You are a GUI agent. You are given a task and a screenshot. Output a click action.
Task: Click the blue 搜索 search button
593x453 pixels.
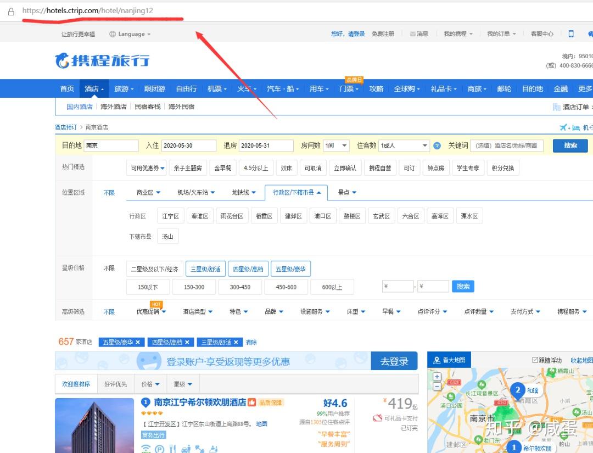click(570, 146)
